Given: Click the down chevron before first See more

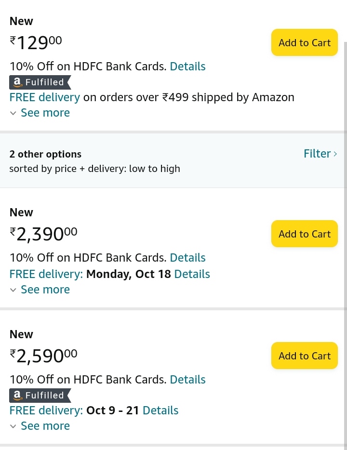Looking at the screenshot, I should click(13, 113).
